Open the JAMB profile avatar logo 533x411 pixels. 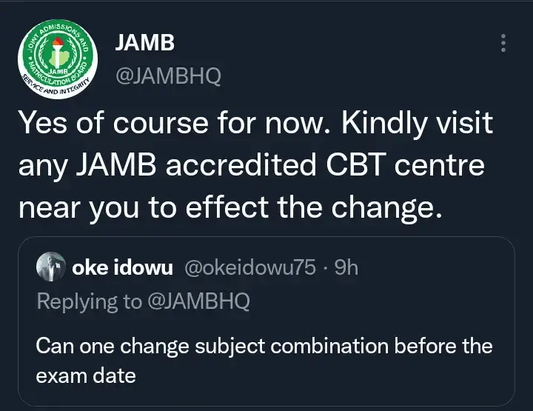[58, 59]
